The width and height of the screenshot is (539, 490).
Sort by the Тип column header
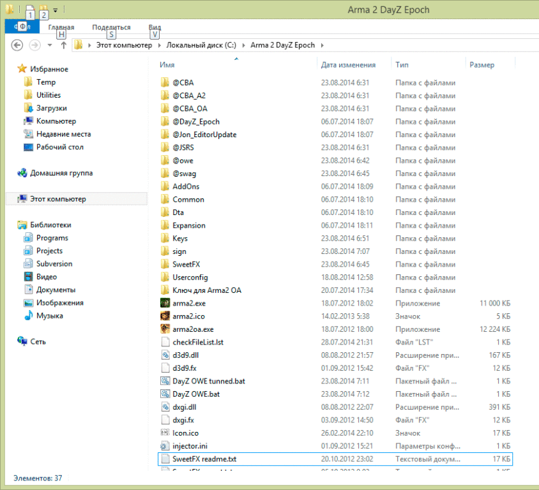[x=402, y=65]
